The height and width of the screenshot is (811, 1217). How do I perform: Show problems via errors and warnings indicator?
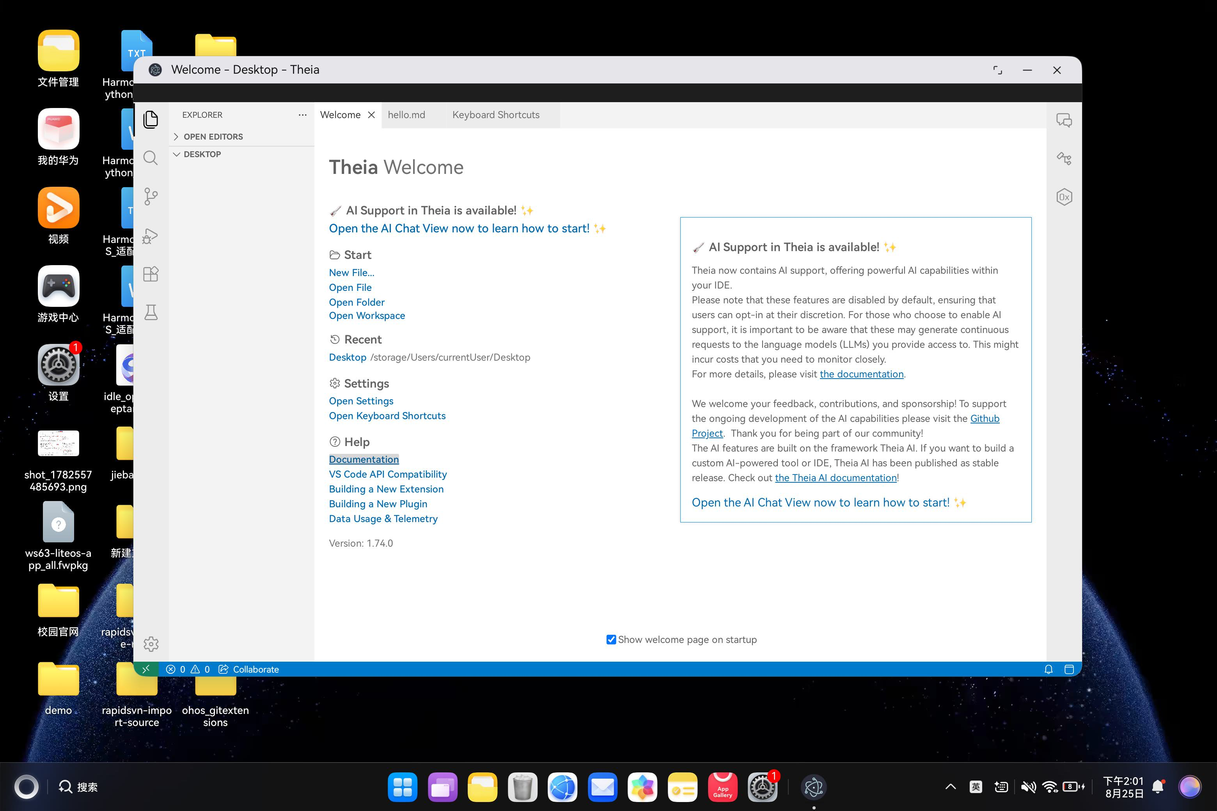[187, 669]
